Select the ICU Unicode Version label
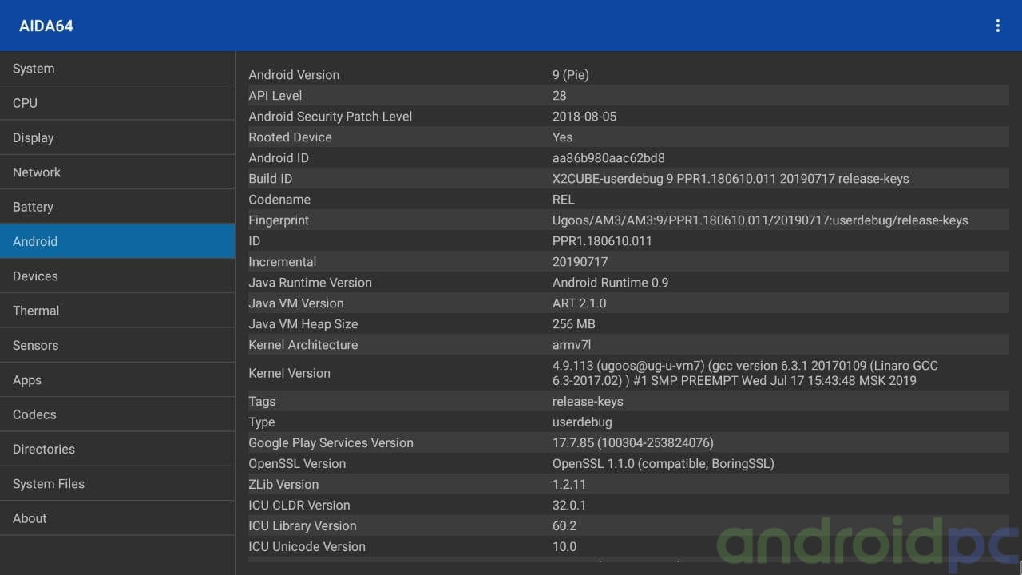 (x=307, y=547)
